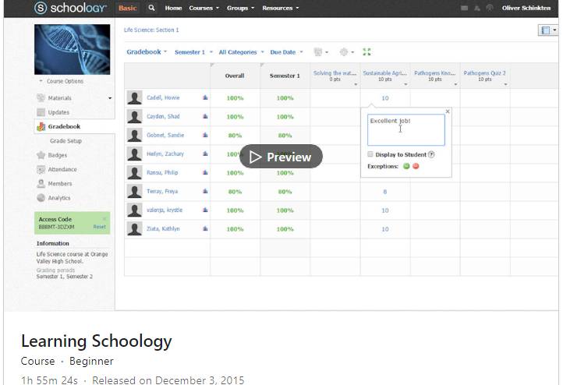Select Freya Terray's grade of 8
This screenshot has height=385, width=563.
pos(385,192)
